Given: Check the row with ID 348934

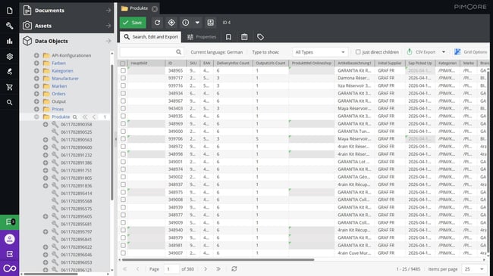Looking at the screenshot, I should point(123,93).
